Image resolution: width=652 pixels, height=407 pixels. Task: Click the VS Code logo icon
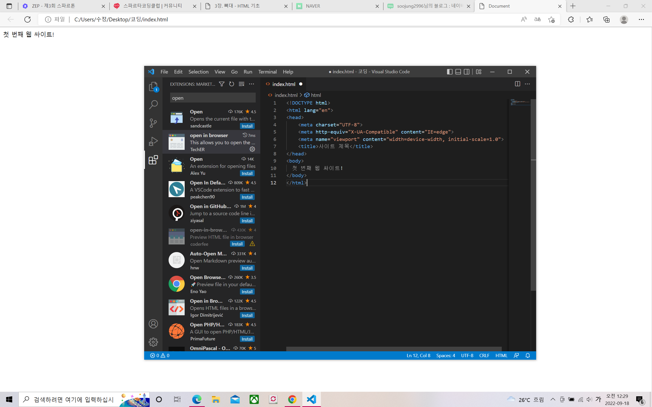click(x=151, y=71)
